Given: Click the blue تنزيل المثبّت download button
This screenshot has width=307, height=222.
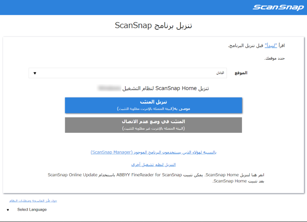Looking at the screenshot, I should 153,105.
